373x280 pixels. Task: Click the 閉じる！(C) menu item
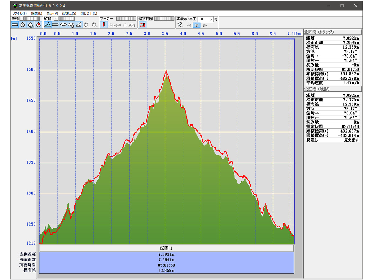point(89,13)
